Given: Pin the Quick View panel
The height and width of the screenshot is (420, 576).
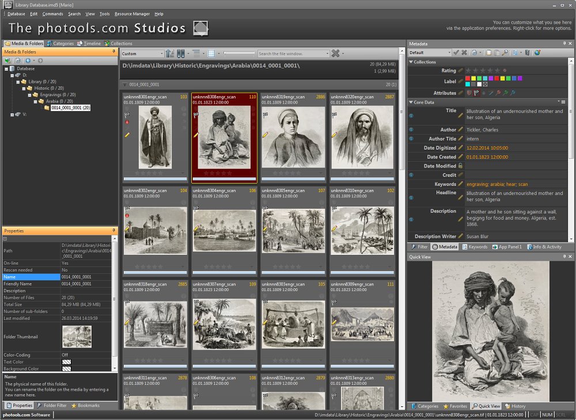Looking at the screenshot, I should pyautogui.click(x=564, y=257).
